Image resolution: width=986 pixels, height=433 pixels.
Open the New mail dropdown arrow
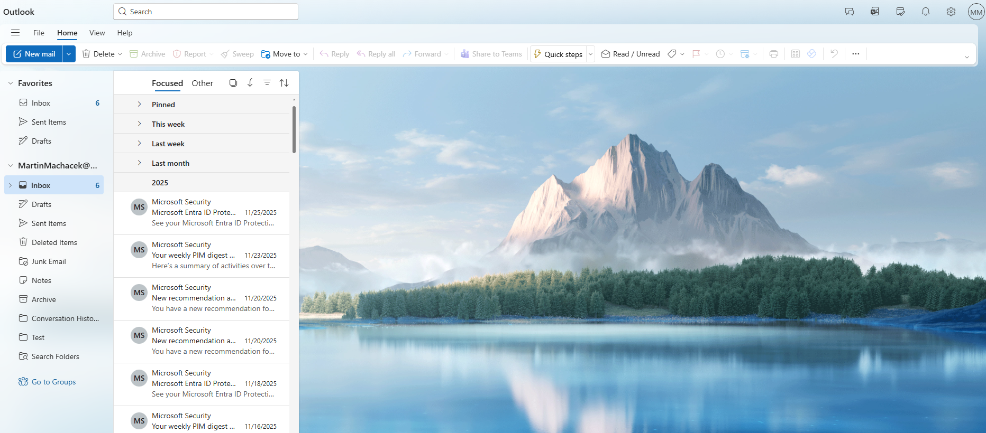(x=69, y=54)
